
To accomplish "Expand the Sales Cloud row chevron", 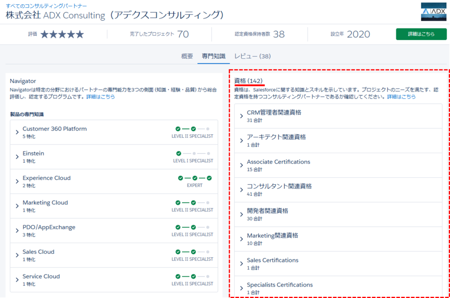I will [x=17, y=255].
